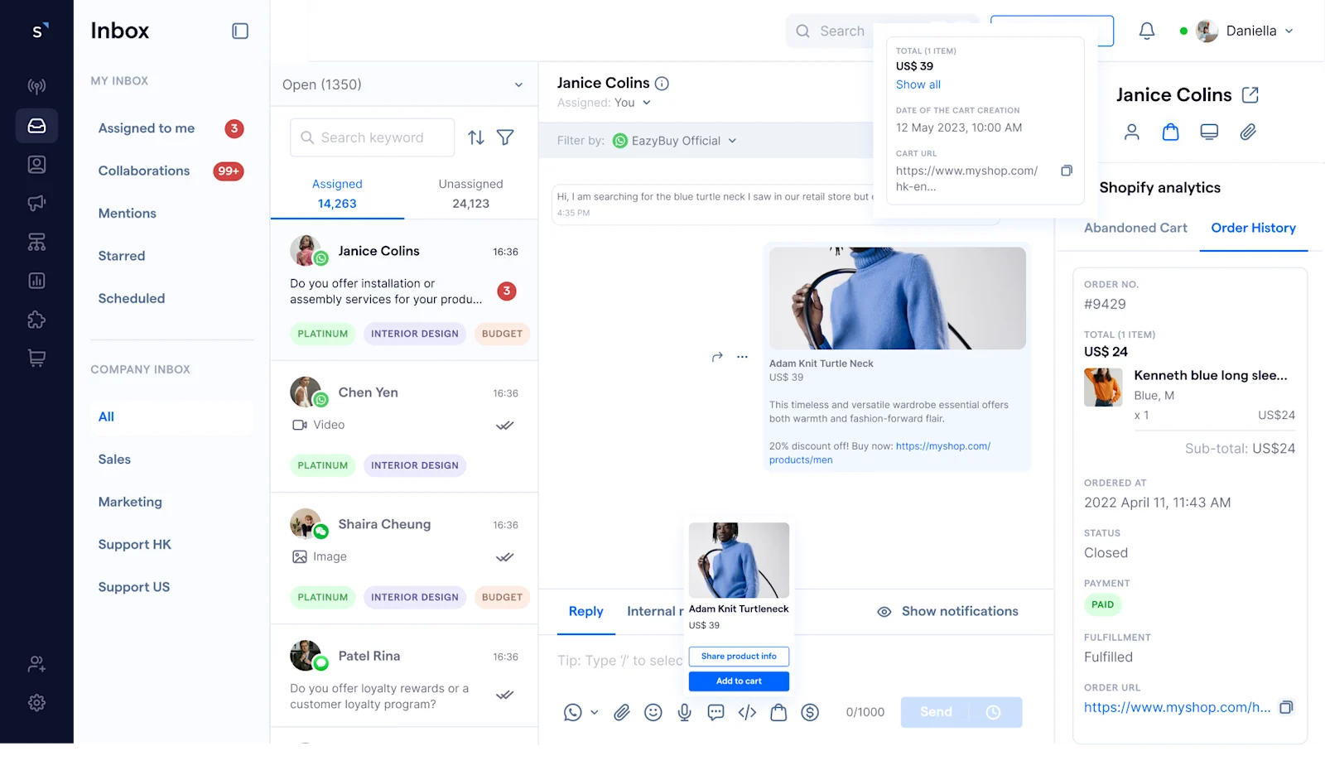Click Show all in the cart popup

pos(918,84)
